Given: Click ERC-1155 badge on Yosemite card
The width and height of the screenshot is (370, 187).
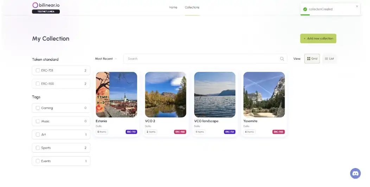Looking at the screenshot, I should click(279, 132).
